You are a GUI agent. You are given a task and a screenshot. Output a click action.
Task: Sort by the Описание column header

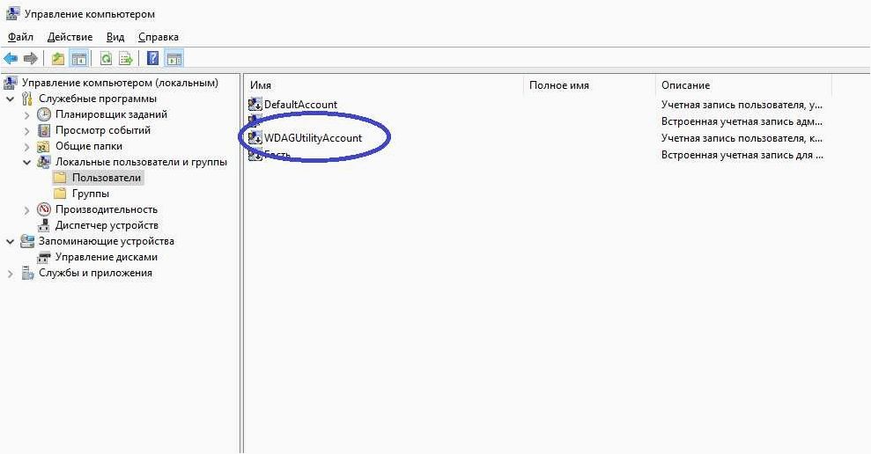(x=743, y=85)
